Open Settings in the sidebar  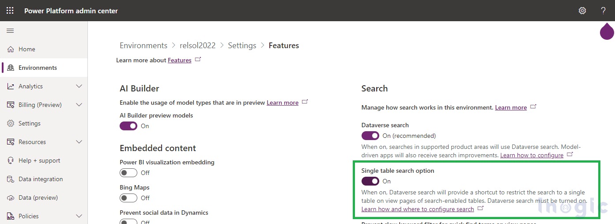[x=44, y=123]
